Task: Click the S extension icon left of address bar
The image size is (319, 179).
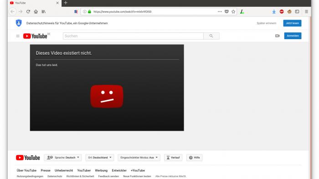Action: (x=76, y=11)
